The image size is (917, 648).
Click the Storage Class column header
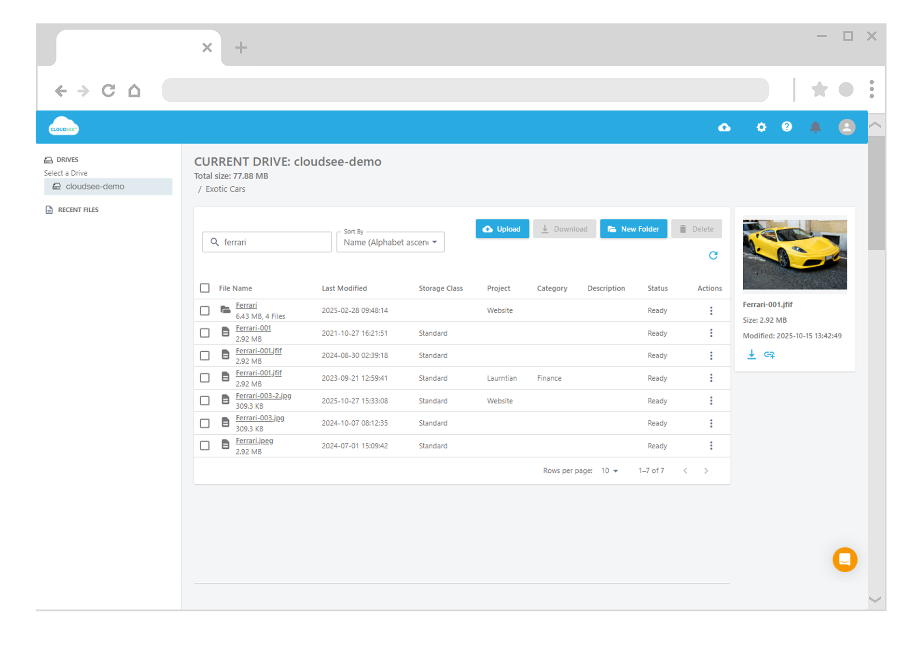[x=441, y=288]
